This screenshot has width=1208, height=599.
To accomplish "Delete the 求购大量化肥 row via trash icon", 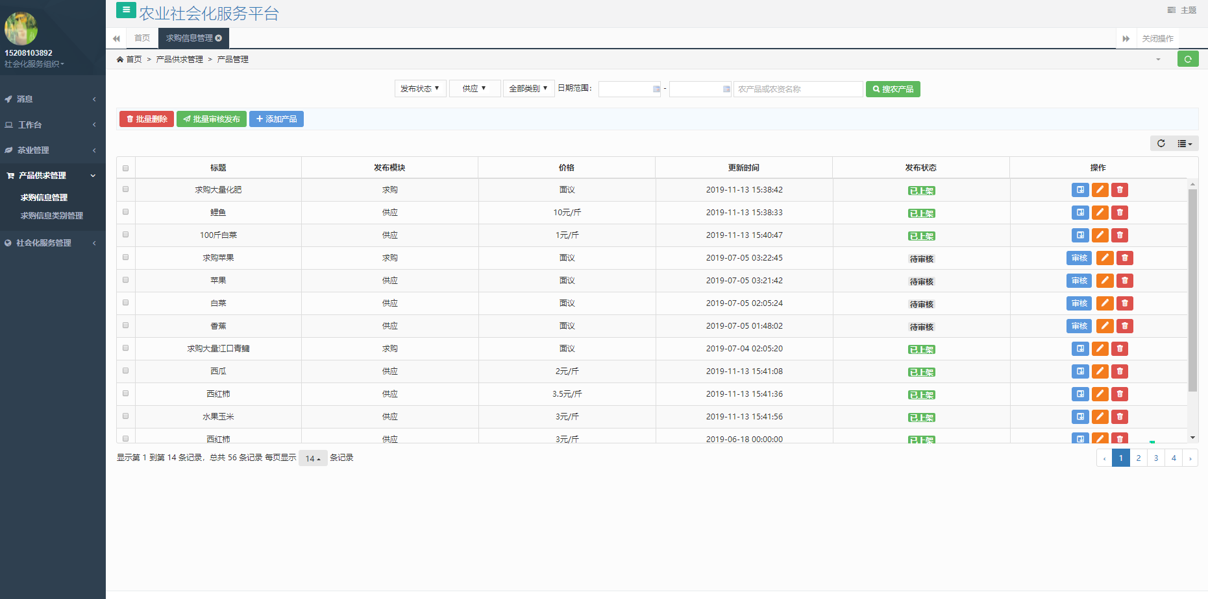I will click(1120, 190).
